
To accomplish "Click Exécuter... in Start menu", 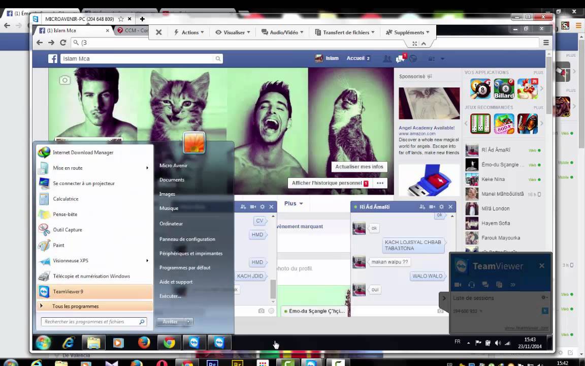I will (170, 296).
